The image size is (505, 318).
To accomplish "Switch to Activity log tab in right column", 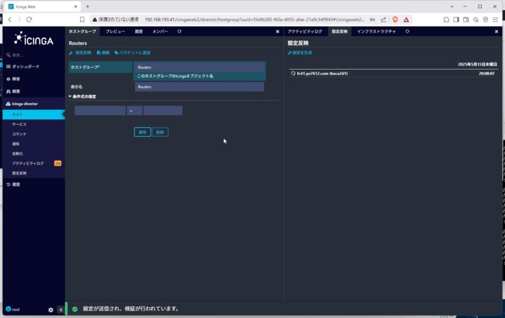I will [305, 31].
